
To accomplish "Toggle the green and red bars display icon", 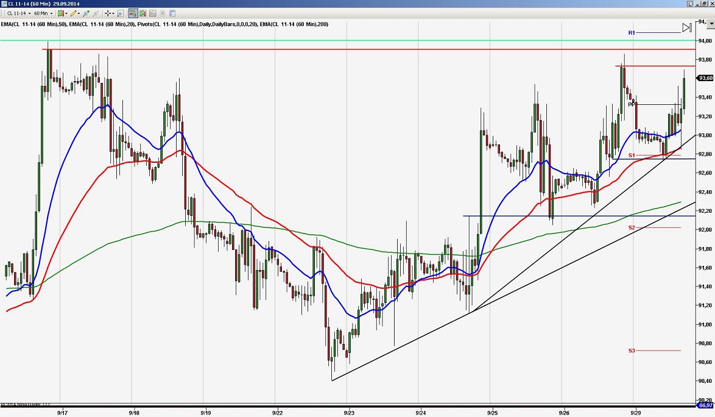I will point(142,13).
